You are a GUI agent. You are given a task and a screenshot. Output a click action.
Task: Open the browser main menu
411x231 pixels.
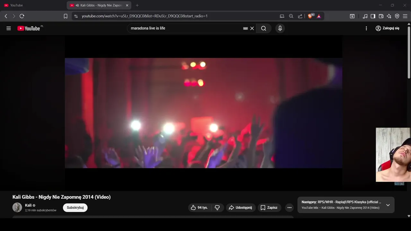click(x=405, y=16)
